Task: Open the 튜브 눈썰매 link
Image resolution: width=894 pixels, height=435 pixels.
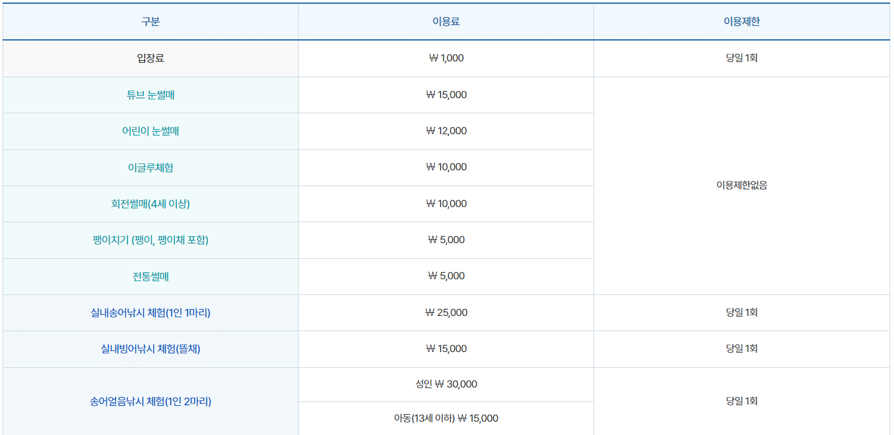Action: click(x=149, y=94)
